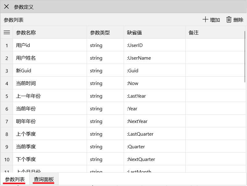Viewport: 247px width, 186px height.
Task: Click the string type cell for 用户姓名
Action: 105,58
